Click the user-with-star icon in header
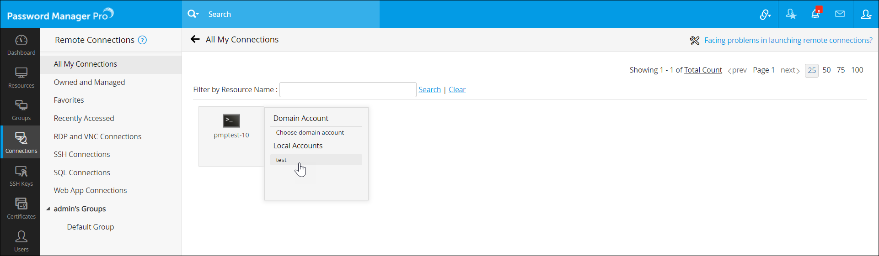Image resolution: width=879 pixels, height=256 pixels. pos(791,15)
